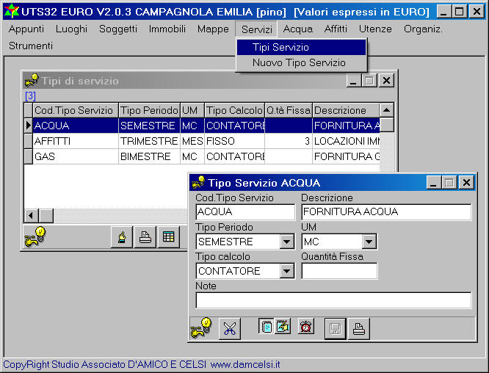This screenshot has height=373, width=489.
Task: Click the pointing hand icon in Tipi di servizio
Action: click(122, 237)
